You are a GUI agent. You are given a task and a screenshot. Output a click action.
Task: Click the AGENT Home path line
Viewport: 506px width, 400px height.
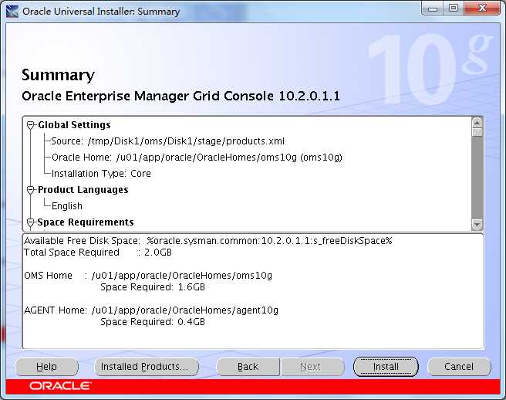[151, 310]
